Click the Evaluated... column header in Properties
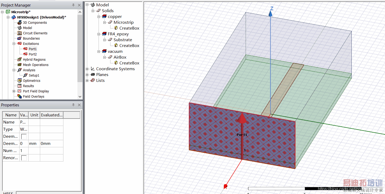 click(52, 115)
